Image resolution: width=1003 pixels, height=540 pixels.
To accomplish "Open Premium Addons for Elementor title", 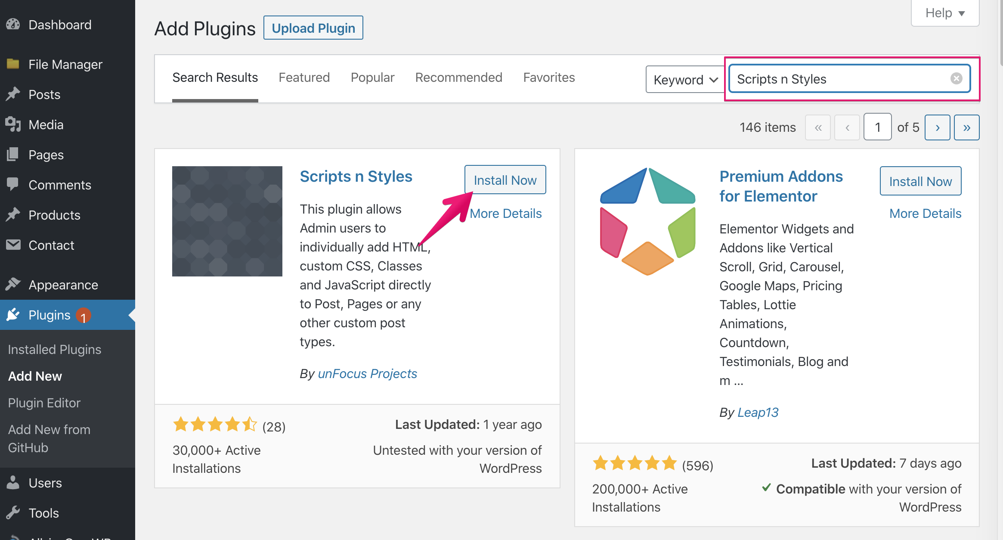I will pos(781,186).
